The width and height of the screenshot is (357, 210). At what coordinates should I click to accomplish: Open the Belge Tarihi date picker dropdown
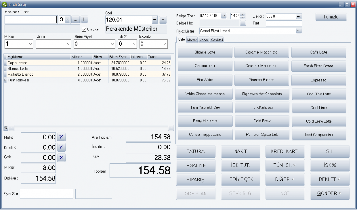pos(224,16)
